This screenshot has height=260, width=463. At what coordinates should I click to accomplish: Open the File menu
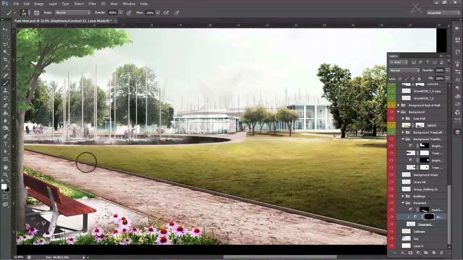coord(16,4)
